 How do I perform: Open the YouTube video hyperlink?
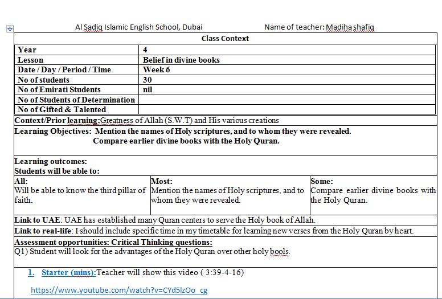point(118,290)
